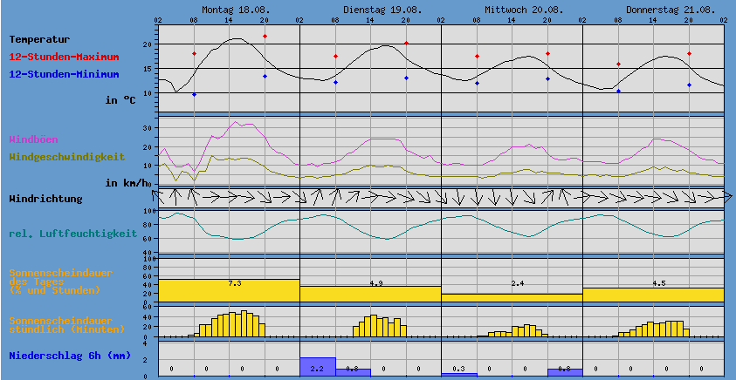Image resolution: width=736 pixels, height=380 pixels.
Task: Click Monday's 7.3 daily sunshine bar
Action: [229, 291]
